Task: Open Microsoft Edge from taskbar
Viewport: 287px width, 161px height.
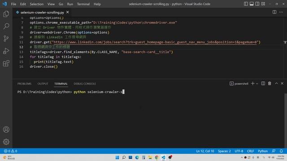Action: [137, 157]
